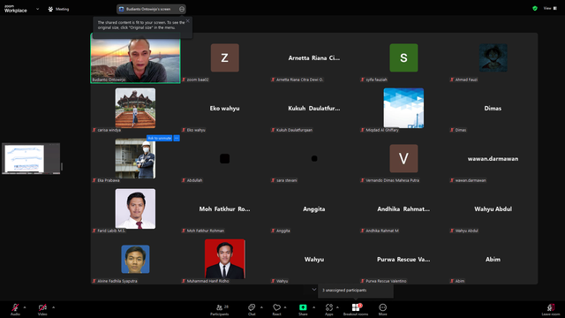Expand share options arrow beside Share
This screenshot has width=565, height=318.
pyautogui.click(x=313, y=307)
